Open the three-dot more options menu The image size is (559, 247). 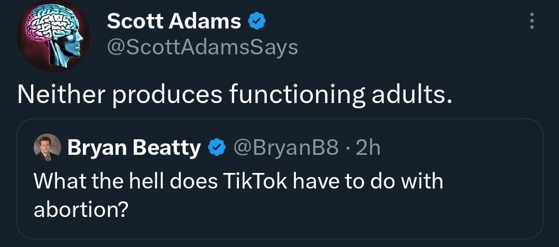531,21
